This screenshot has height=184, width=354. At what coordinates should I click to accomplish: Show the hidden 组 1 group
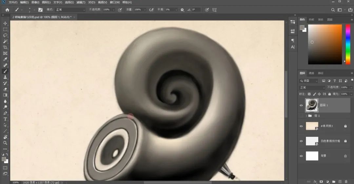(301, 116)
